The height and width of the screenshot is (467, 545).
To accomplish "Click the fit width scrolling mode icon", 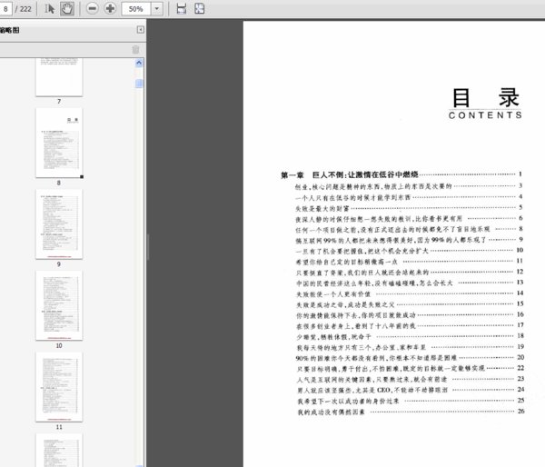I will tap(181, 9).
